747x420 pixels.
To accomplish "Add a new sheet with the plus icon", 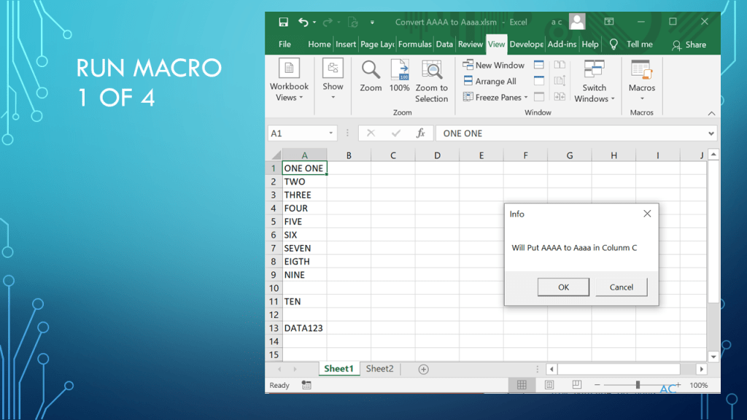I will pos(423,369).
